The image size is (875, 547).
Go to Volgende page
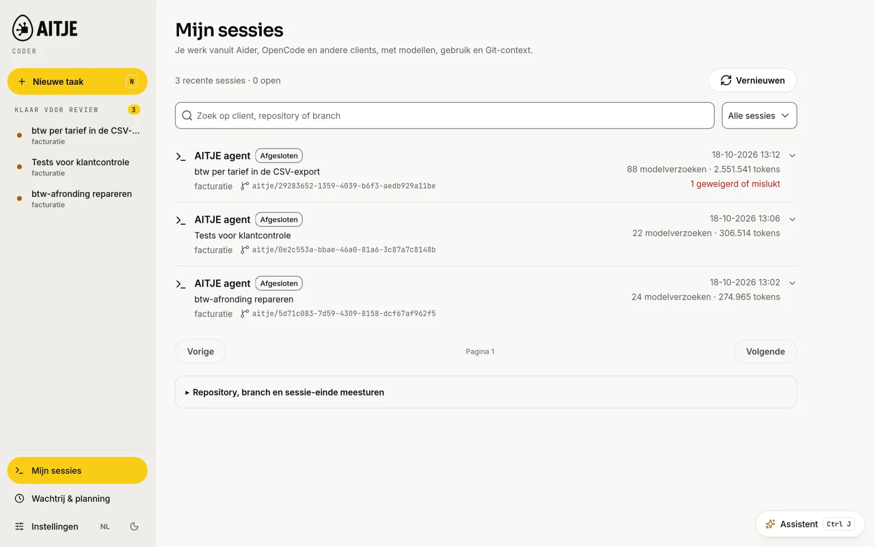765,351
